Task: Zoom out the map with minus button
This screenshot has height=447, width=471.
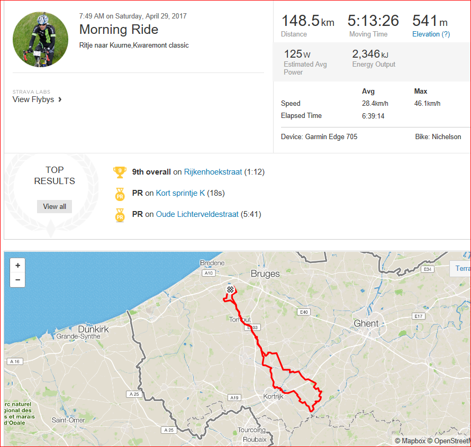Action: [x=17, y=280]
